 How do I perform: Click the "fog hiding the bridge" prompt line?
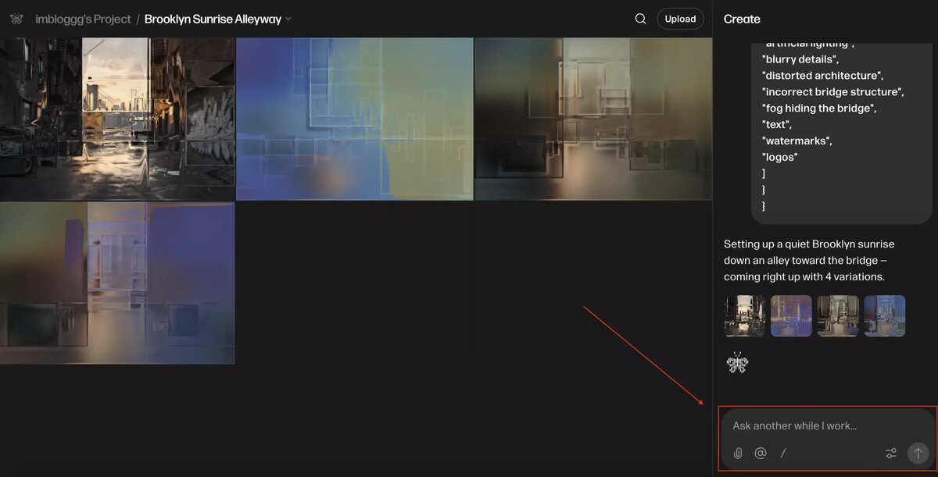[819, 108]
